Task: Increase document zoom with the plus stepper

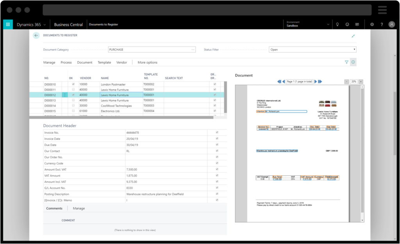Action: pos(360,81)
